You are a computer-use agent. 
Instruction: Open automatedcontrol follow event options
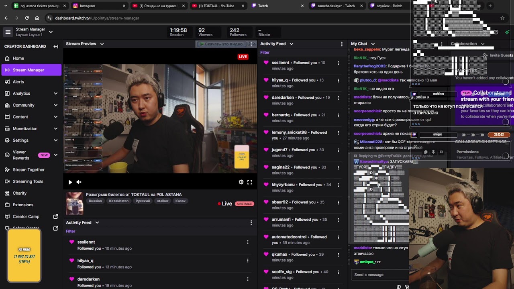pos(339,237)
